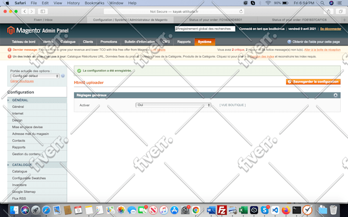The image size is (348, 217).
Task: Open Terminal from the dock
Action: point(296,210)
